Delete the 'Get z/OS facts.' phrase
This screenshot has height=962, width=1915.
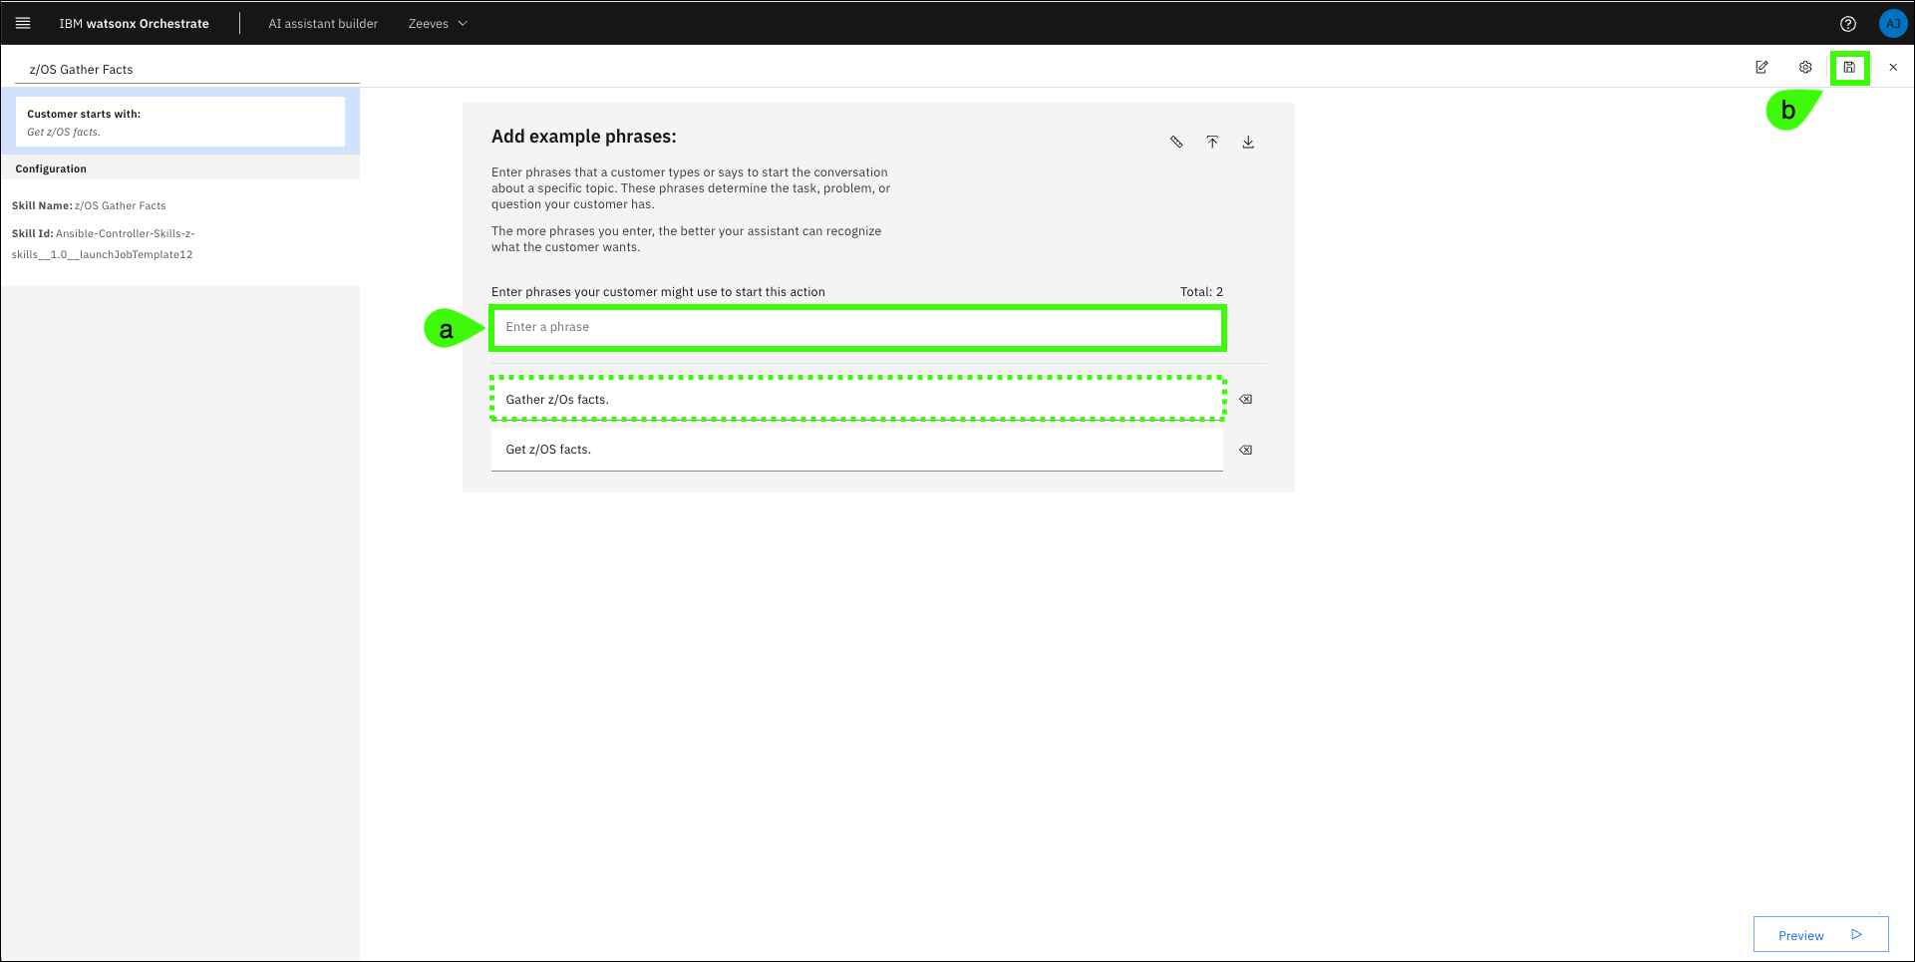pyautogui.click(x=1245, y=451)
